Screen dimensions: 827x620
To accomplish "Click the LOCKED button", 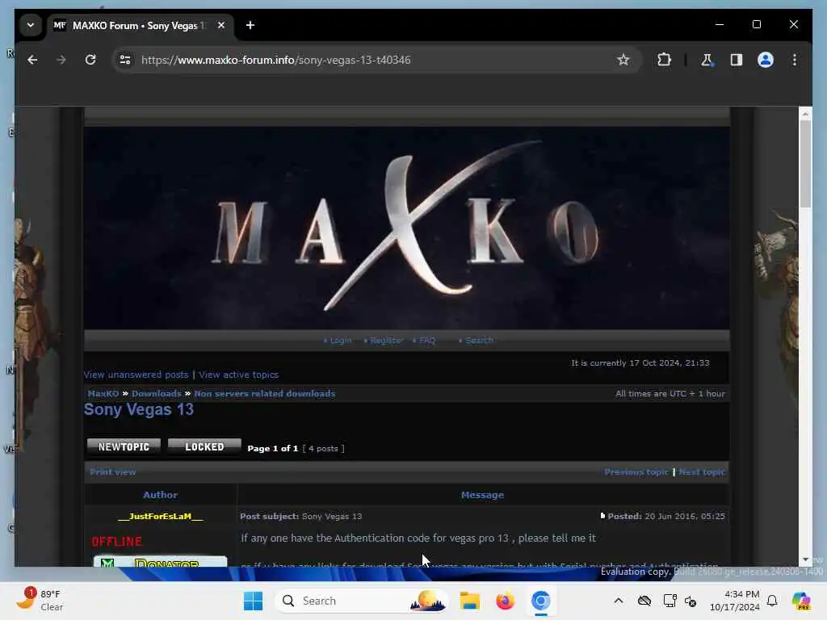I will pos(204,447).
